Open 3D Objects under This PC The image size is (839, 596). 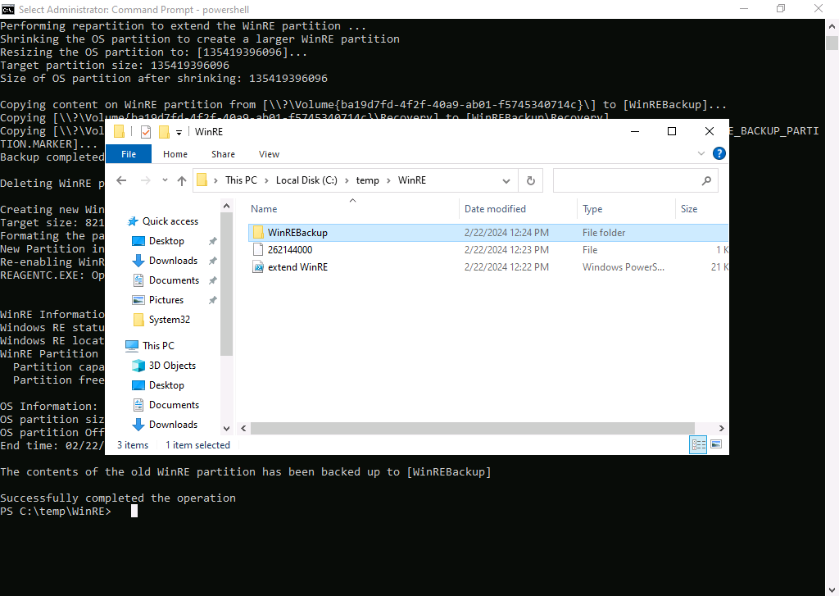click(172, 366)
